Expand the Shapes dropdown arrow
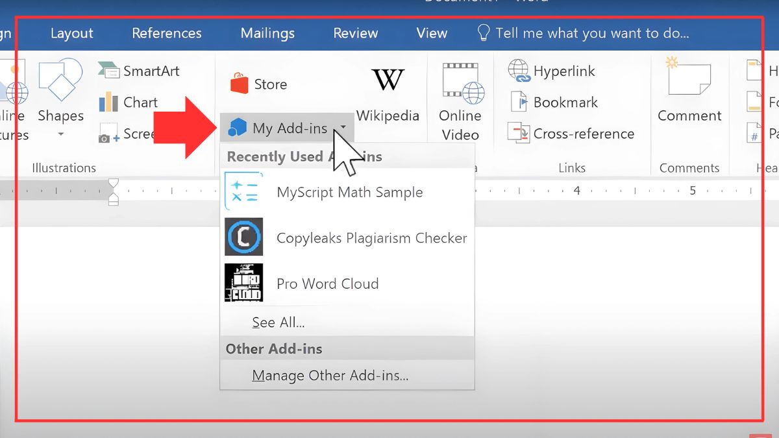The height and width of the screenshot is (438, 779). 60,134
